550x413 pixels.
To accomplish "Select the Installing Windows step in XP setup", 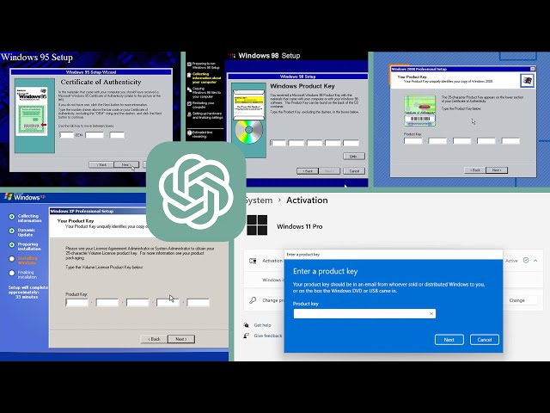I will point(23,260).
